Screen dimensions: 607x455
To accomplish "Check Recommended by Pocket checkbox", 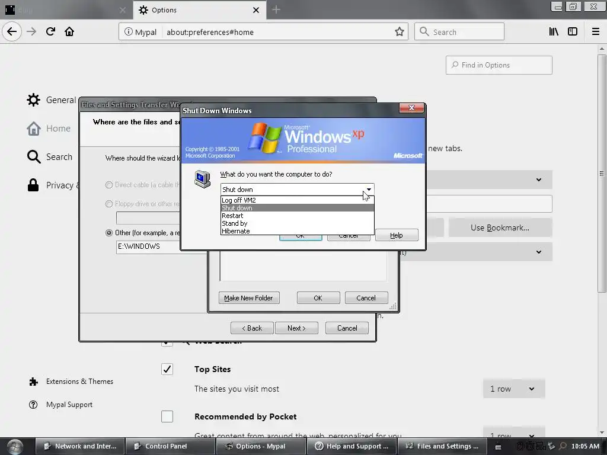I will point(167,416).
